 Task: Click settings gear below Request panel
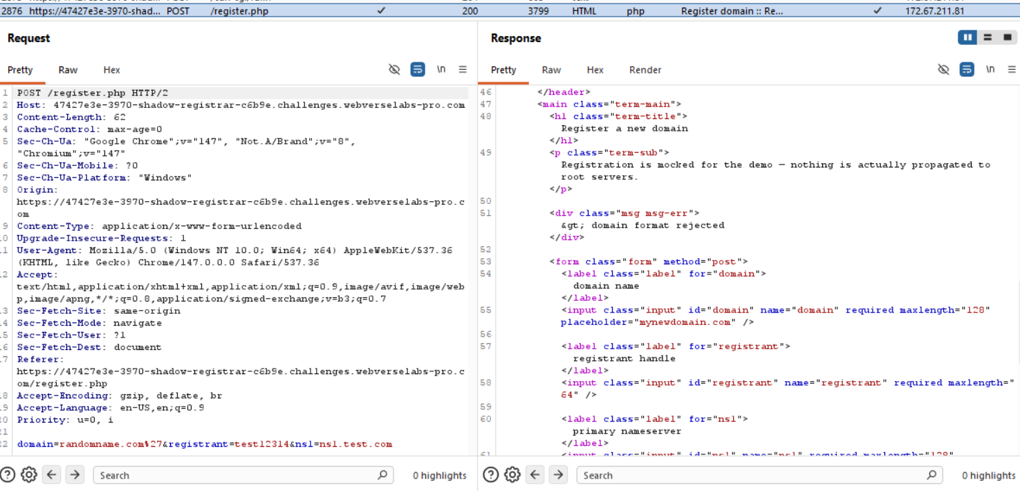[x=28, y=474]
